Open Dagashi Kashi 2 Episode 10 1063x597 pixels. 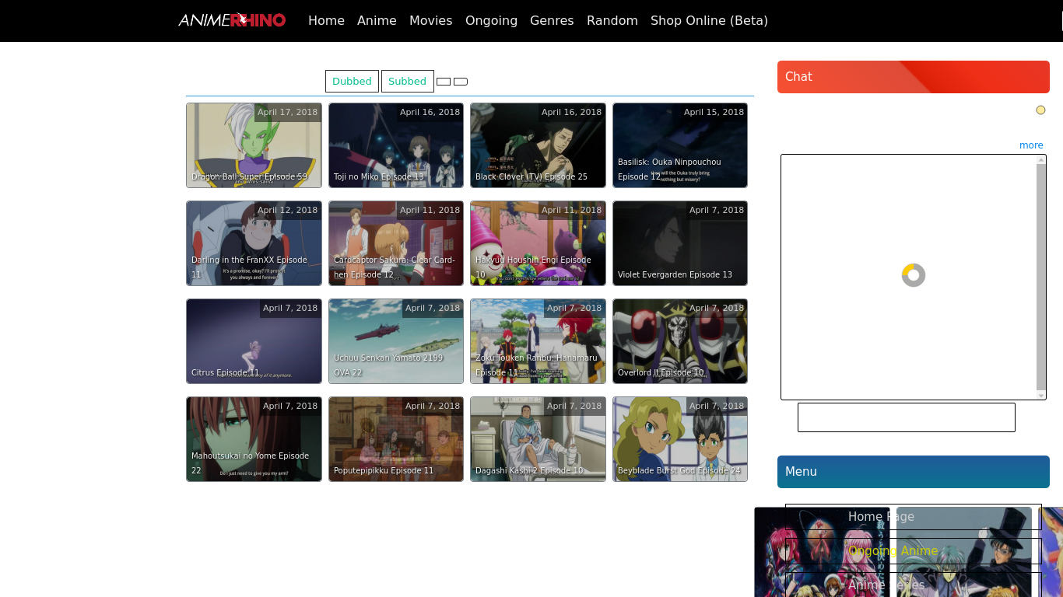pos(538,439)
